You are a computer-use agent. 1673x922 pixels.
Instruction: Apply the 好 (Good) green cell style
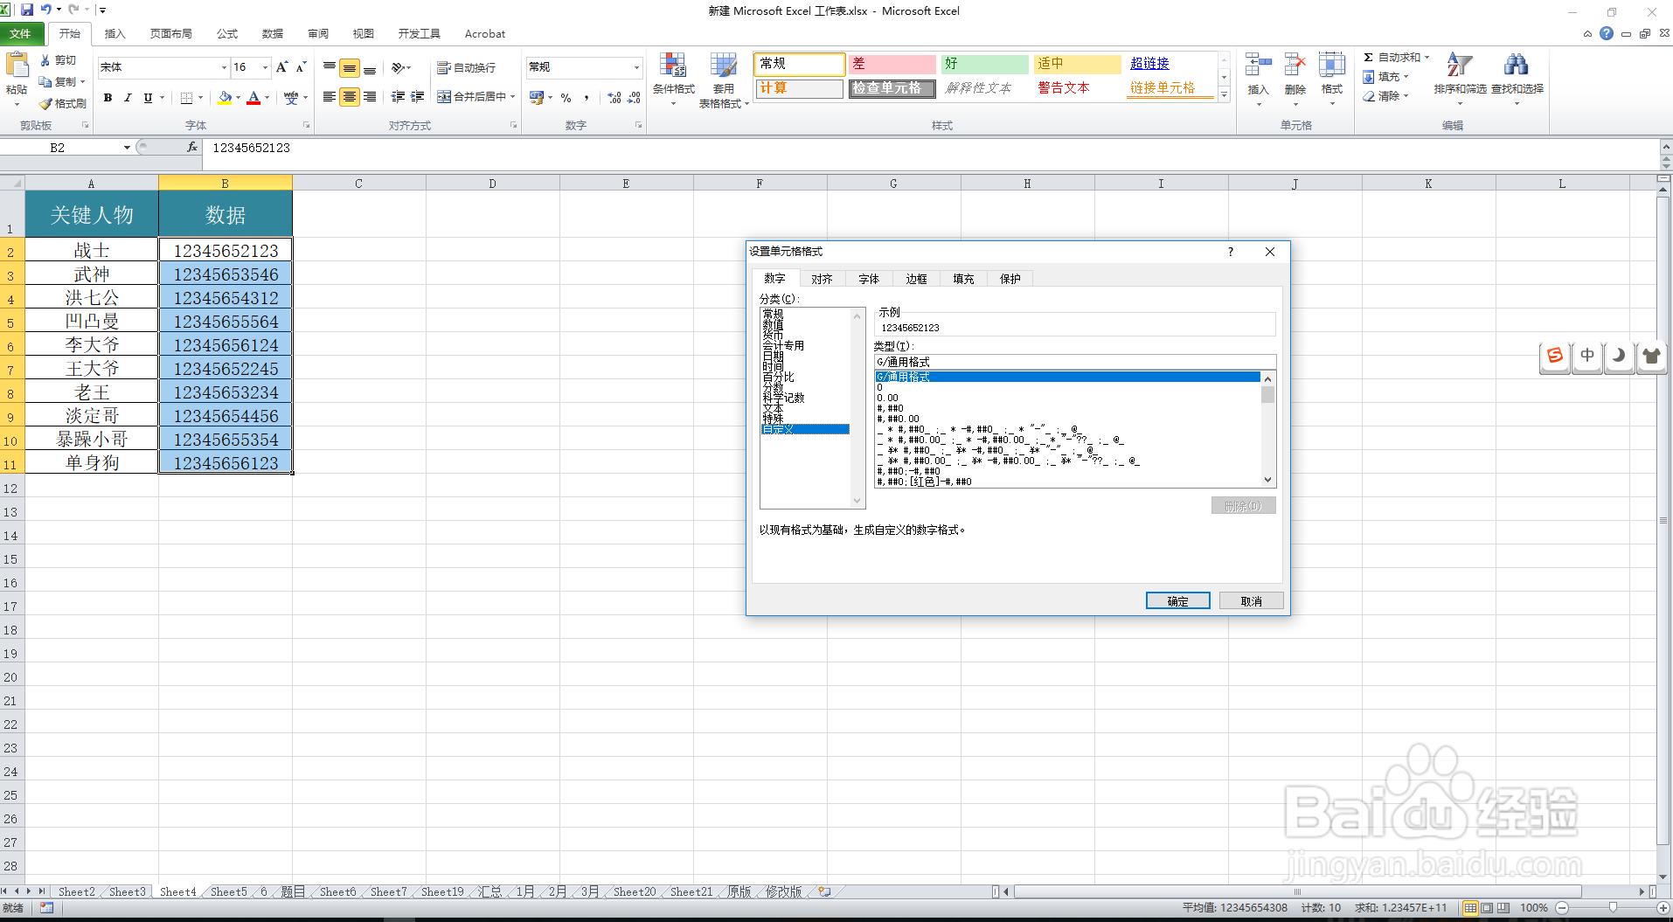(x=984, y=64)
